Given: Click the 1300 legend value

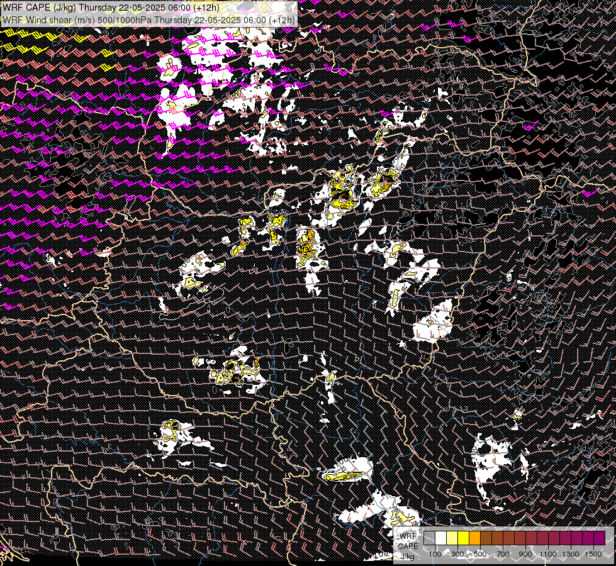Looking at the screenshot, I should click(x=571, y=554).
